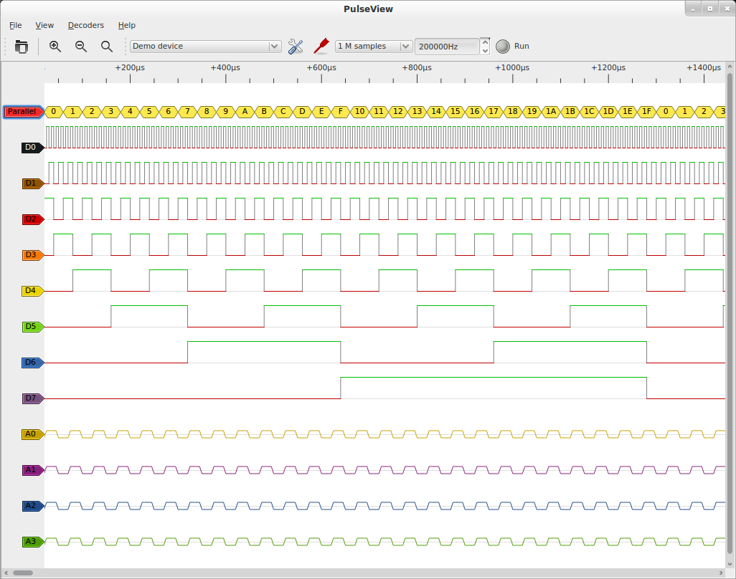Zoom out using the magnifier minus icon
The image size is (736, 579).
tap(81, 47)
